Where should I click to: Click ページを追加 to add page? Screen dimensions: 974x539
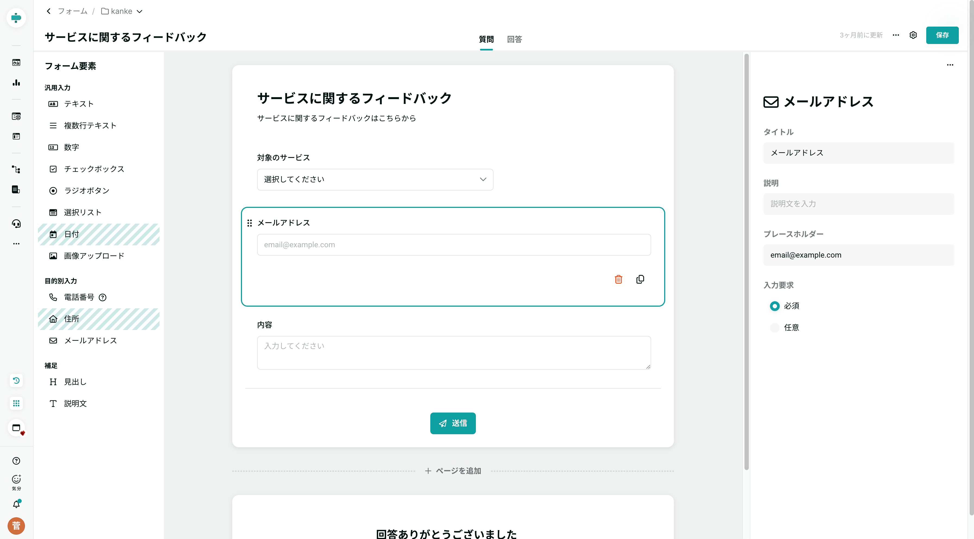453,471
